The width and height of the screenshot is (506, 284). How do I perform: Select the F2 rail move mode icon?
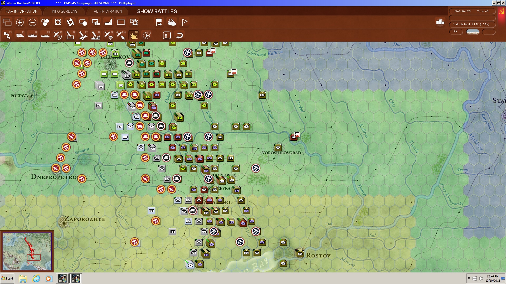20,35
